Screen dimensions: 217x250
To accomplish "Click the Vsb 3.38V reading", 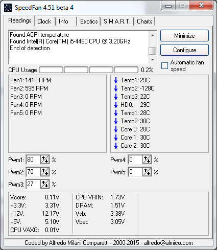I will tap(100, 214).
